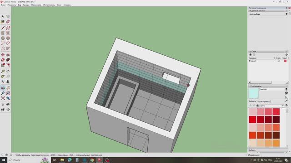Choose the 3D Text tool
291x163 pixels.
(8, 81)
